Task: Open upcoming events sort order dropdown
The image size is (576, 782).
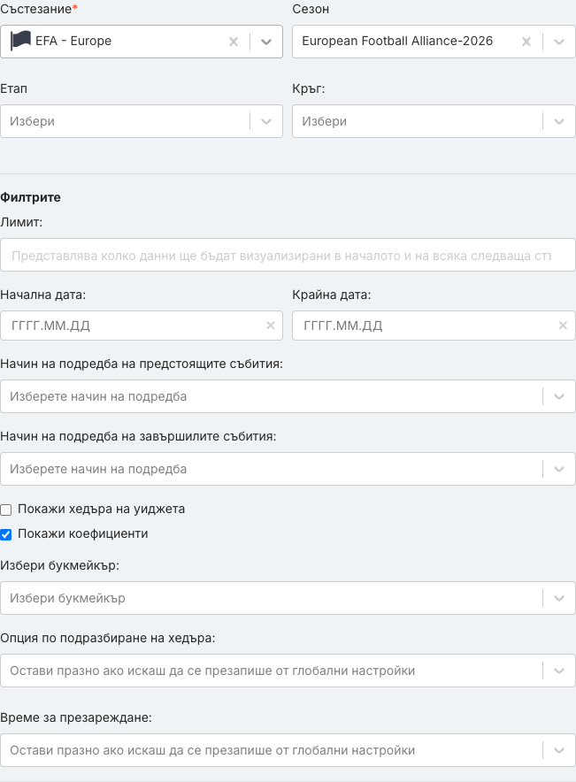Action: tap(288, 396)
